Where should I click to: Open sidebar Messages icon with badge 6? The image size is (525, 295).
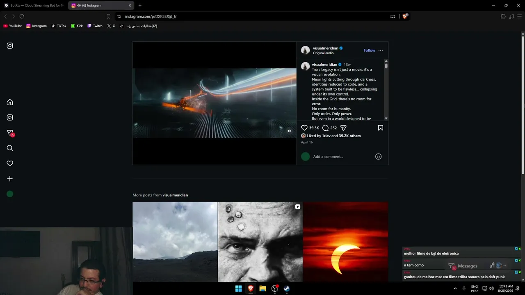pos(10,133)
